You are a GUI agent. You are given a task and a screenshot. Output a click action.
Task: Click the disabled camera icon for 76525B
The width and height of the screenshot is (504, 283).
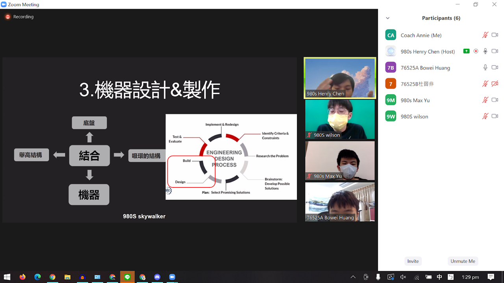pos(495,84)
